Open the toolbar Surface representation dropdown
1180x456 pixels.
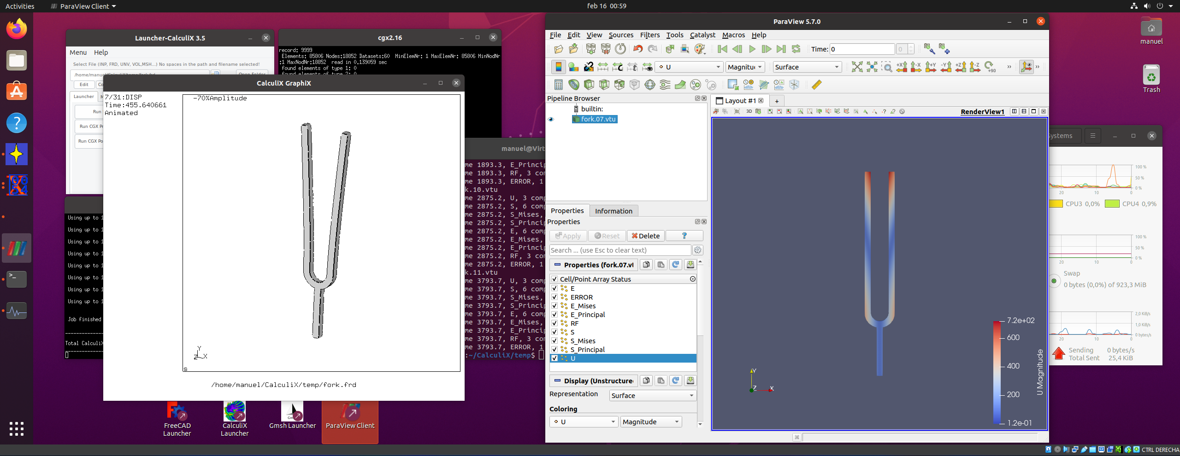tap(807, 67)
